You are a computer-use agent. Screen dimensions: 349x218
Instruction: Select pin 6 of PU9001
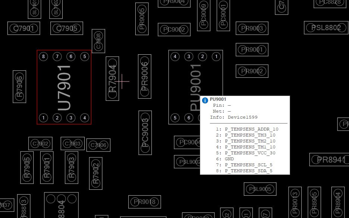[189, 118]
